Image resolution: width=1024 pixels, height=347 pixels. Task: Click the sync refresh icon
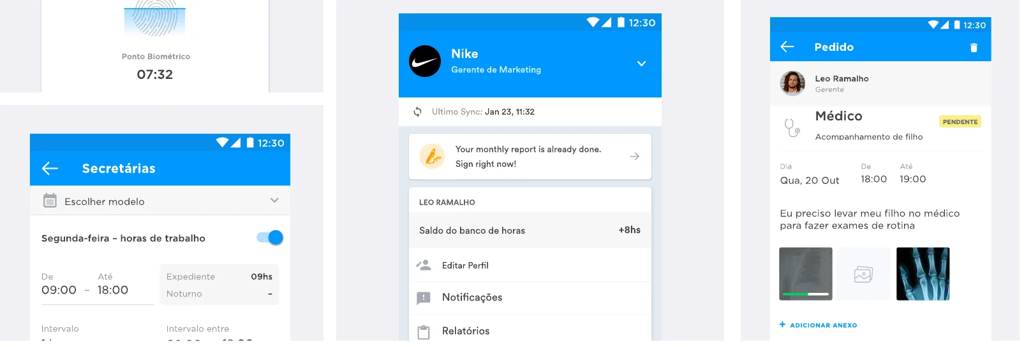pyautogui.click(x=417, y=111)
